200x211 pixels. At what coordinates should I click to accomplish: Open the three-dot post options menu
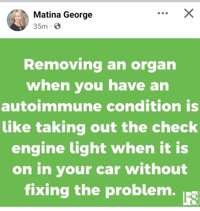point(163,14)
